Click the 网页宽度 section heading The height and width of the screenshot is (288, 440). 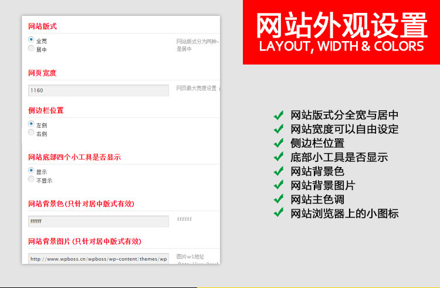42,73
